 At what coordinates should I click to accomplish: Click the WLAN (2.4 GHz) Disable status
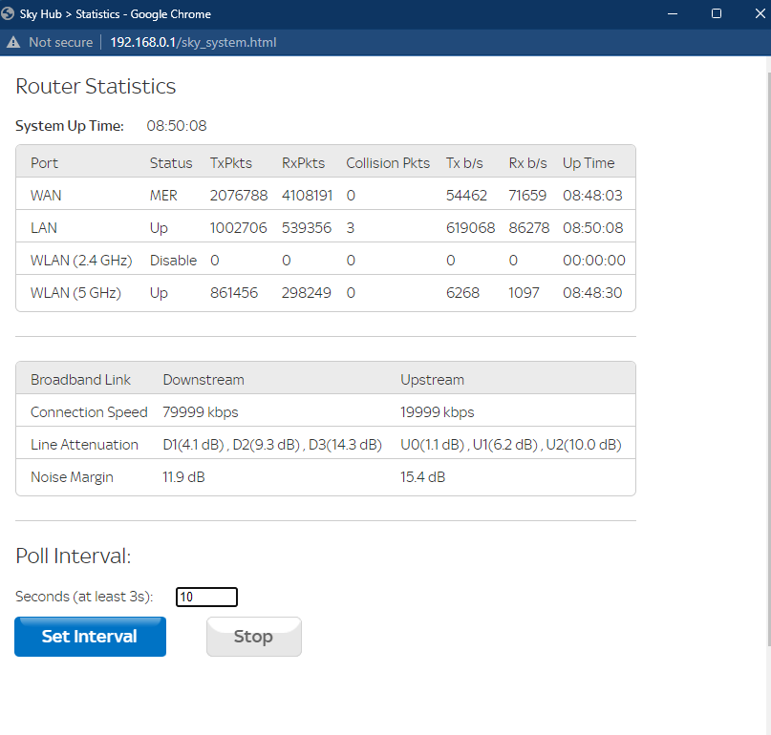point(173,261)
